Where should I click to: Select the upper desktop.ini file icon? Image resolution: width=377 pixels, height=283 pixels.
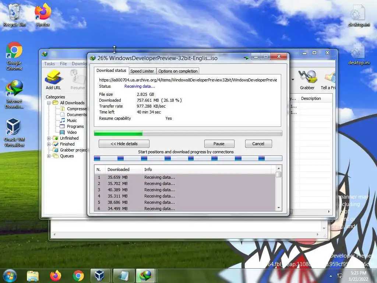359,15
